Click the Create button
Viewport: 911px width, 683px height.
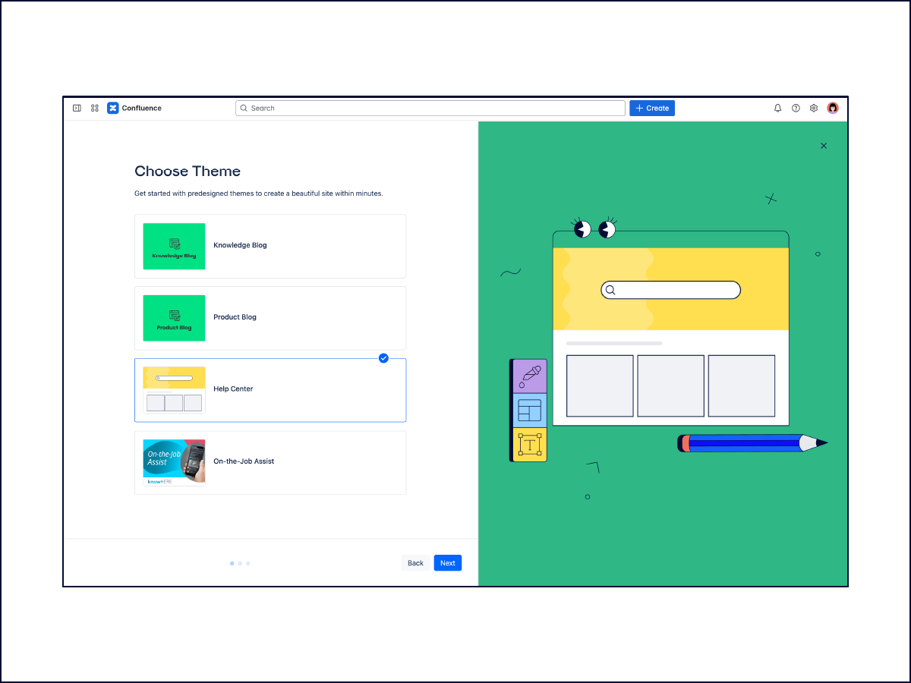pos(651,108)
